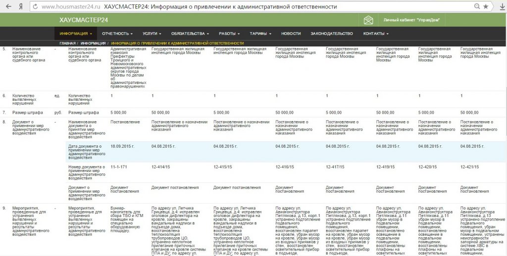The image size is (507, 256).
Task: Go to ИНФОРМАЦИЯ in the breadcrumb
Action: tap(93, 43)
